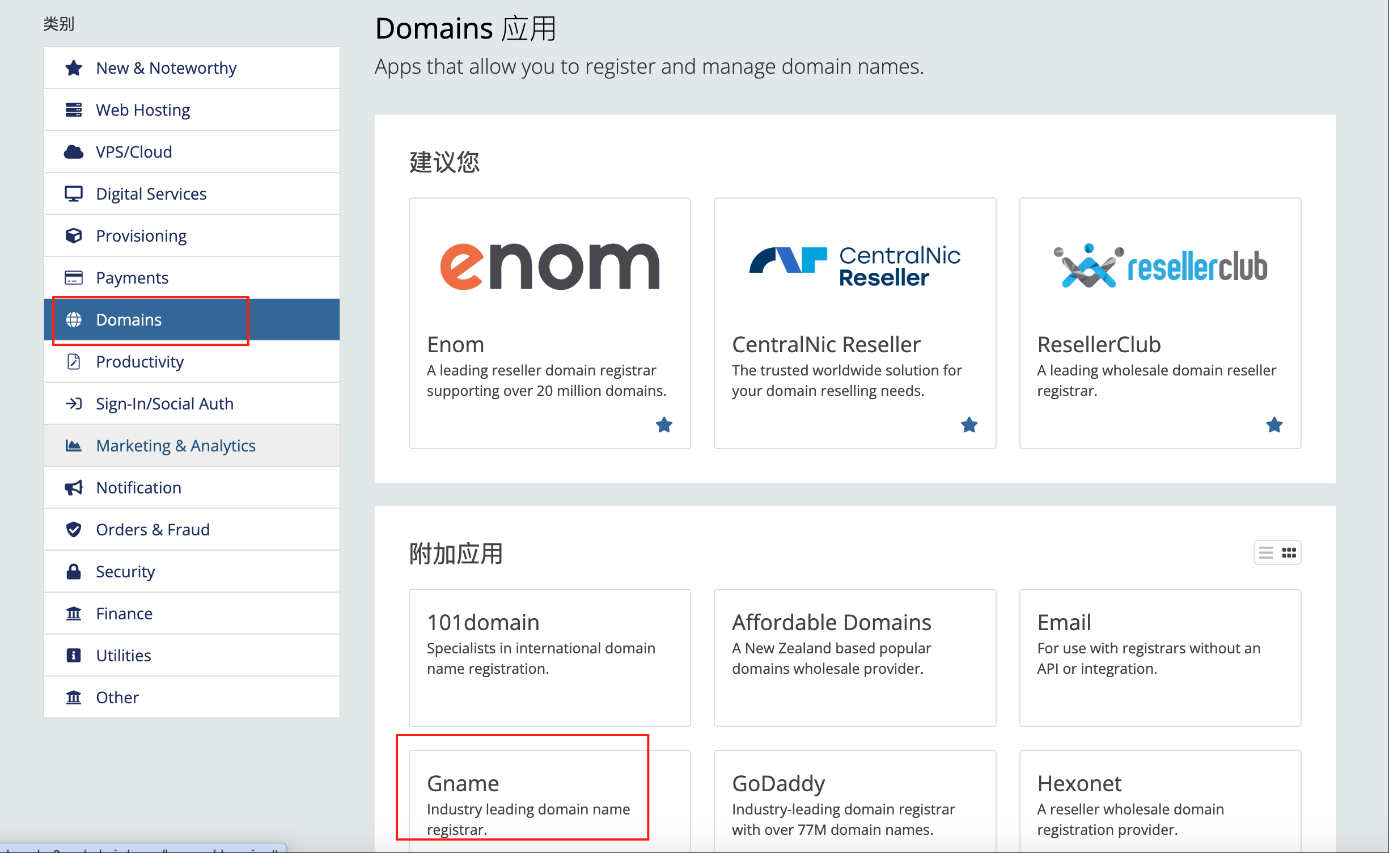Click the star icon beside New & Noteworthy
Image resolution: width=1389 pixels, height=853 pixels.
74,68
